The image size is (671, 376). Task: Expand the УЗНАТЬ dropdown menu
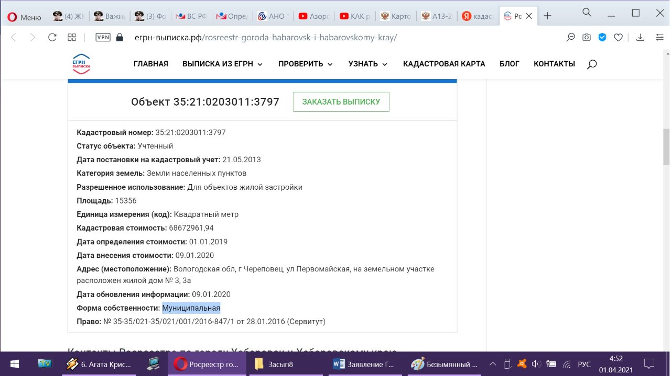tap(367, 64)
